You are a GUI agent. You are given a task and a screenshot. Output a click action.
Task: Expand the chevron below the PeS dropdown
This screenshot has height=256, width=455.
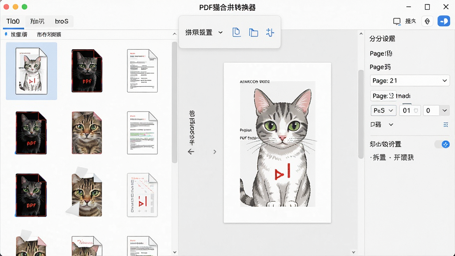coord(391,124)
